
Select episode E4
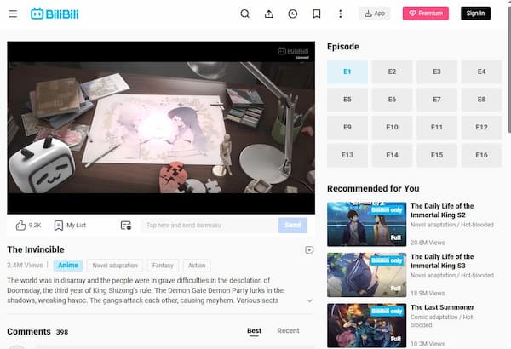point(482,72)
